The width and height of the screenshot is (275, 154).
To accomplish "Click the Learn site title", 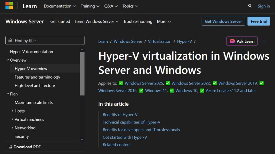I will point(30,6).
